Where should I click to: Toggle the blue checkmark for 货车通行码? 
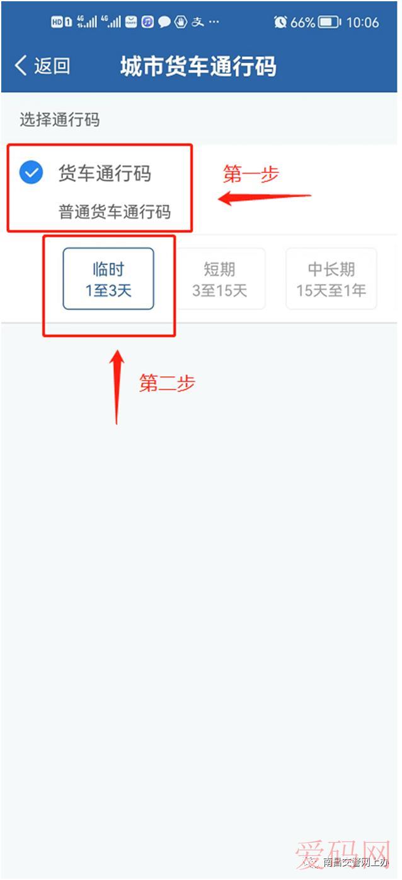[x=31, y=172]
